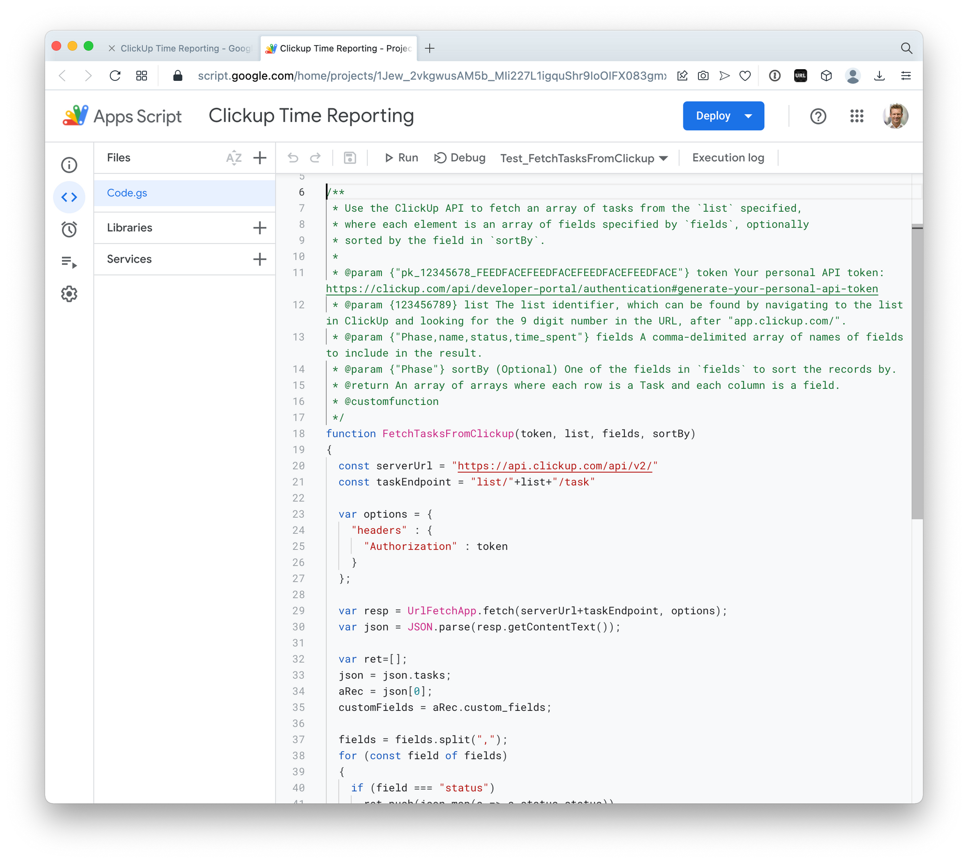
Task: Switch to ClickUp Time Reporting Google tab
Action: pos(186,48)
